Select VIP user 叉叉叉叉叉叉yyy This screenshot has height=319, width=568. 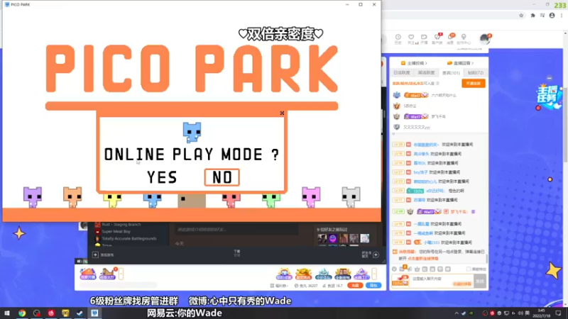(x=417, y=127)
